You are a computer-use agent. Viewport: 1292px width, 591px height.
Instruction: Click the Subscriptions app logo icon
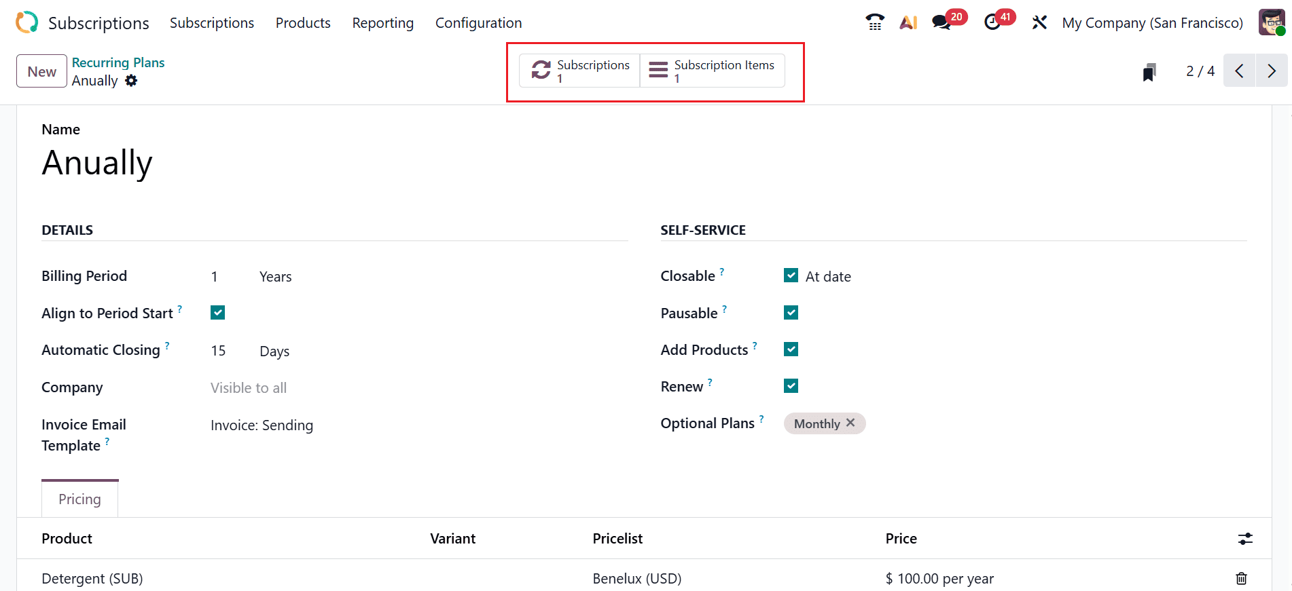pyautogui.click(x=27, y=22)
